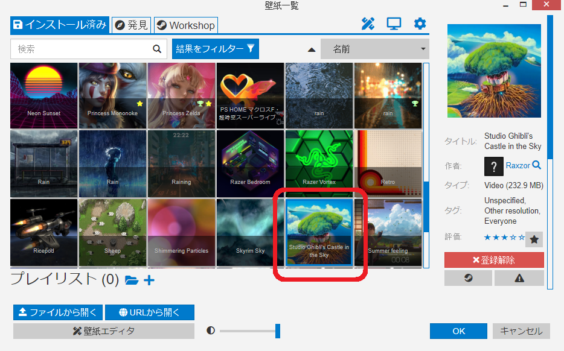Maximize the 壁紙一覧 window

point(523,5)
